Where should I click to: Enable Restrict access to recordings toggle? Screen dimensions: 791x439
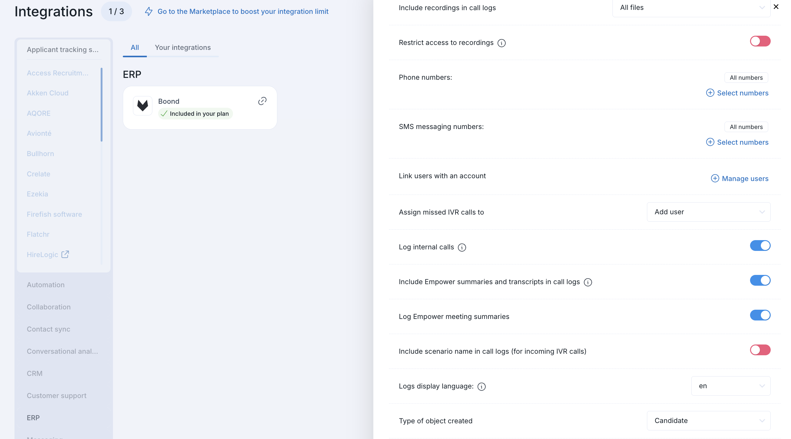[x=760, y=41]
